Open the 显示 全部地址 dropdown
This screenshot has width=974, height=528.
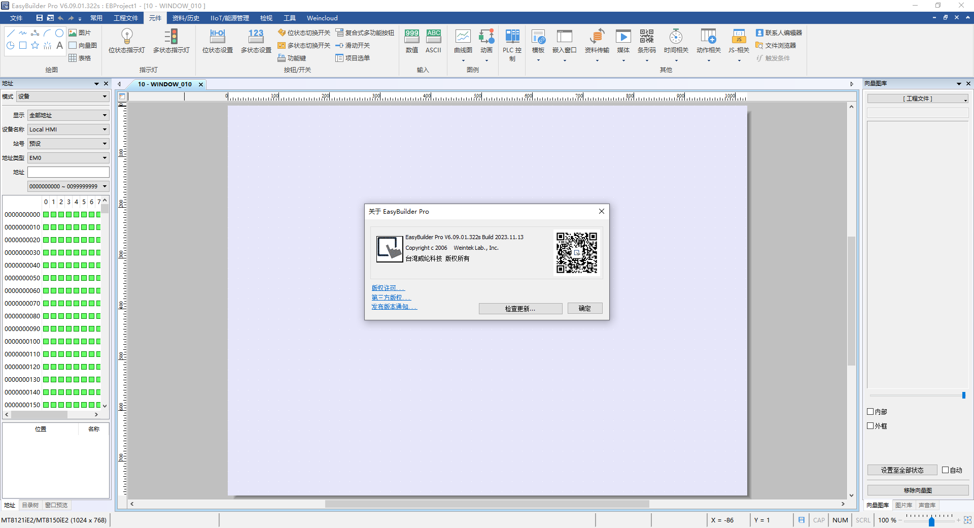tap(68, 115)
